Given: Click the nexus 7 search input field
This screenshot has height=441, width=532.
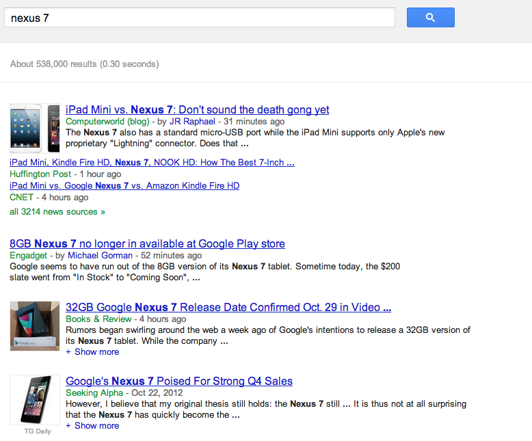Looking at the screenshot, I should coord(199,18).
